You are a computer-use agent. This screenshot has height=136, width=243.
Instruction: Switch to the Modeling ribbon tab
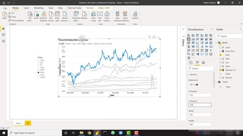39,8
